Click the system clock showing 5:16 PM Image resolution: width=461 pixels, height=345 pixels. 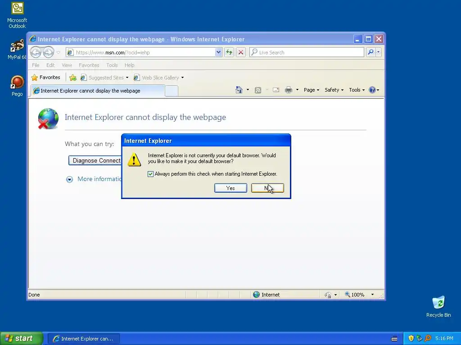444,338
